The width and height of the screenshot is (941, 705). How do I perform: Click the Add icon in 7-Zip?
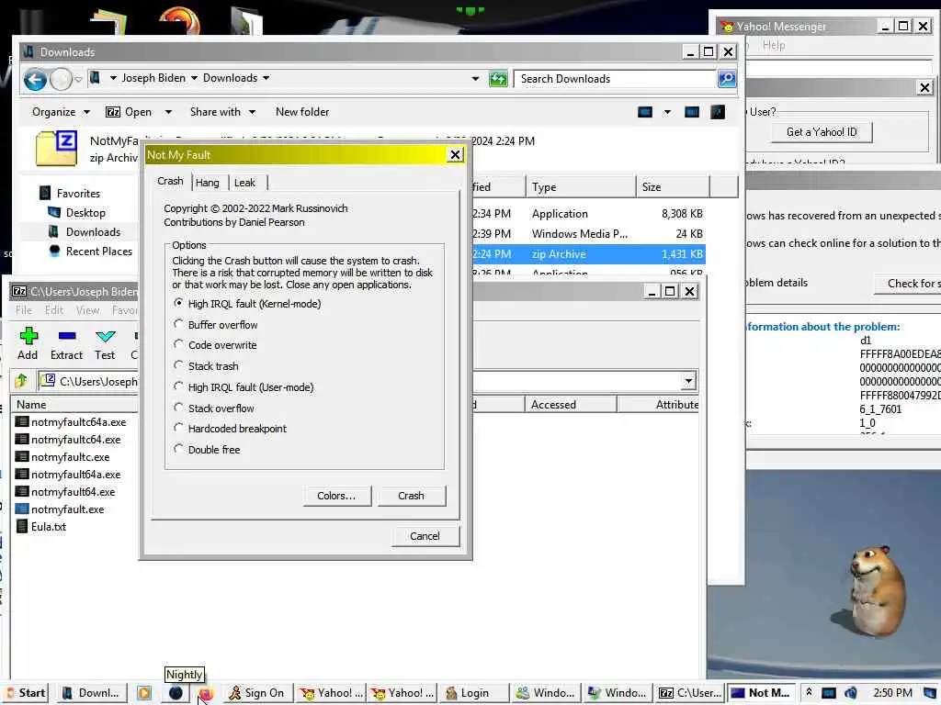click(28, 344)
